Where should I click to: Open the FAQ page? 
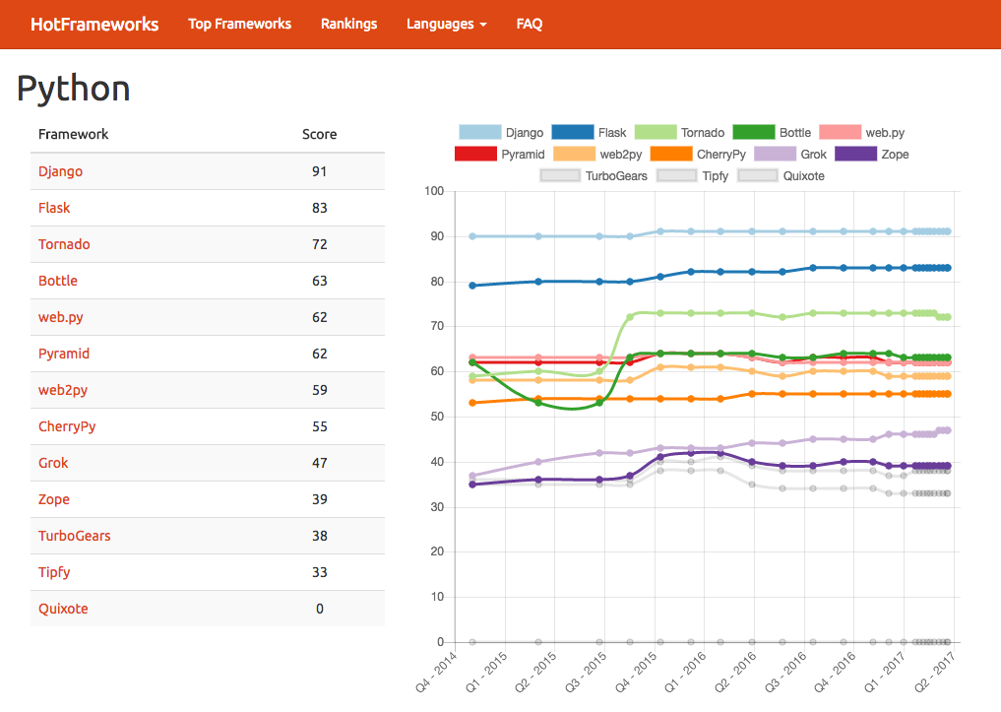click(x=529, y=24)
